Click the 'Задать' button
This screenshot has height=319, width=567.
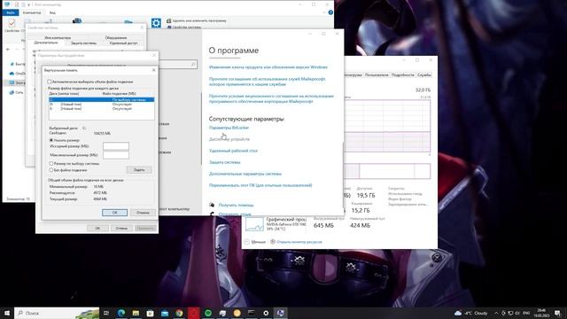[x=139, y=169]
